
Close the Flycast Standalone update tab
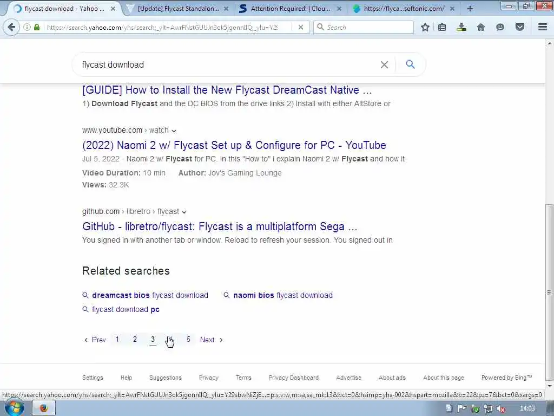[x=226, y=9]
